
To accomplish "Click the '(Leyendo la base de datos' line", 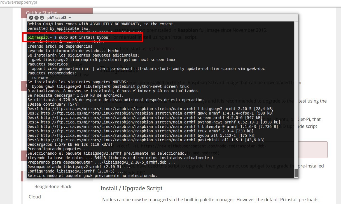I will 120,158.
